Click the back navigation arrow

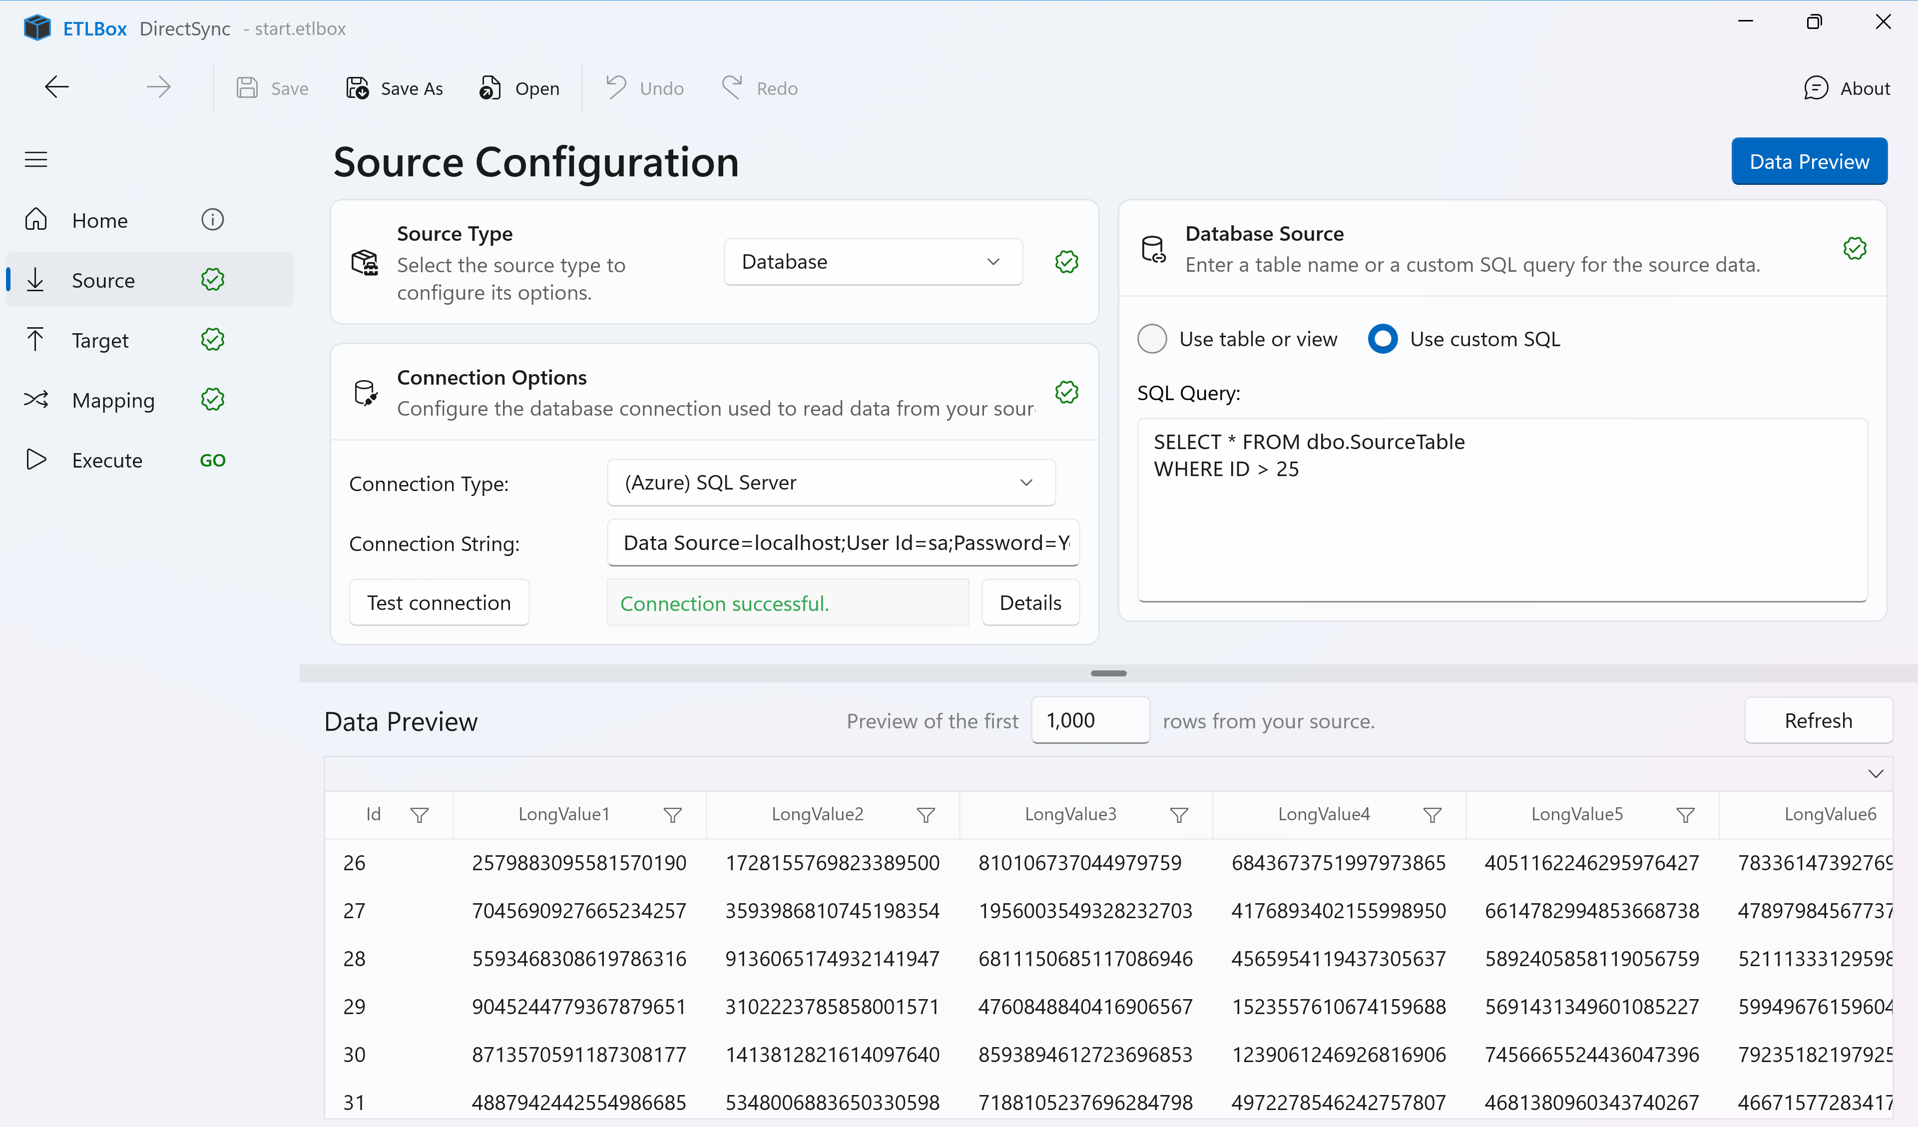click(56, 86)
